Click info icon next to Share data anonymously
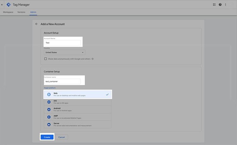 pyautogui.click(x=92, y=59)
